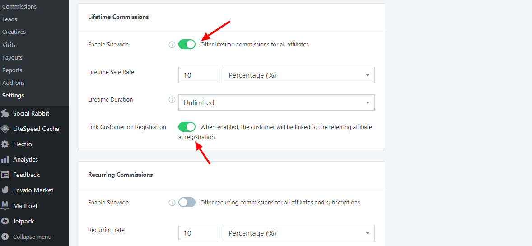Open Lifetime Sale Rate type dropdown

(x=299, y=75)
